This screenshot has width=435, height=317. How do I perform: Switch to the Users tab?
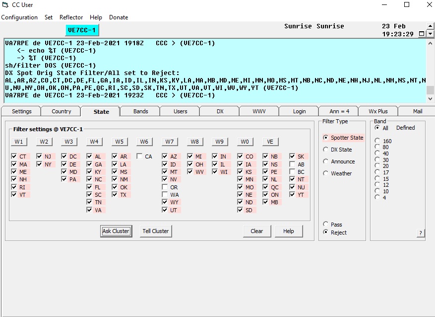point(181,111)
